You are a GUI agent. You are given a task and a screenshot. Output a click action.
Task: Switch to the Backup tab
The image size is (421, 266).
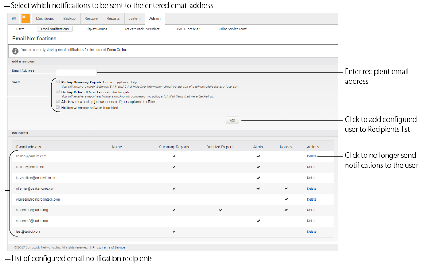[69, 18]
